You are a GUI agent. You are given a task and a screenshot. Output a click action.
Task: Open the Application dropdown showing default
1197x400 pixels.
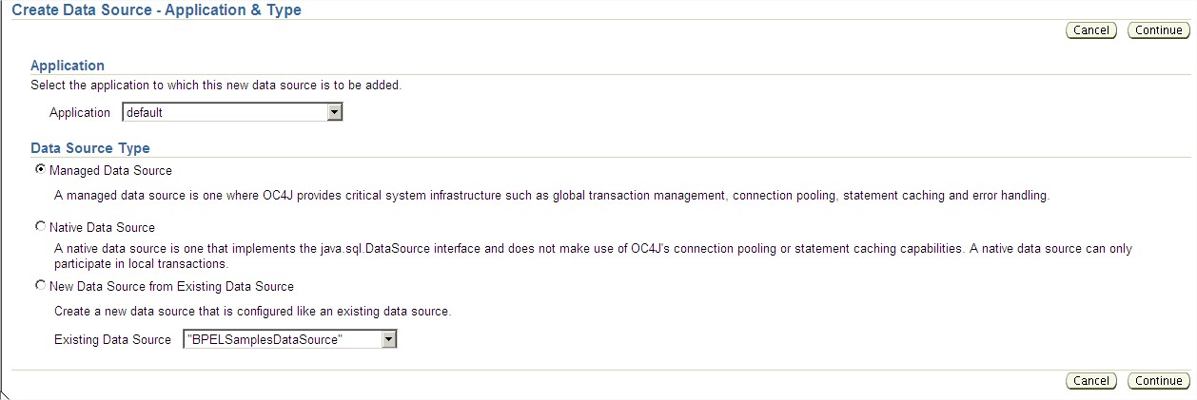pyautogui.click(x=225, y=112)
